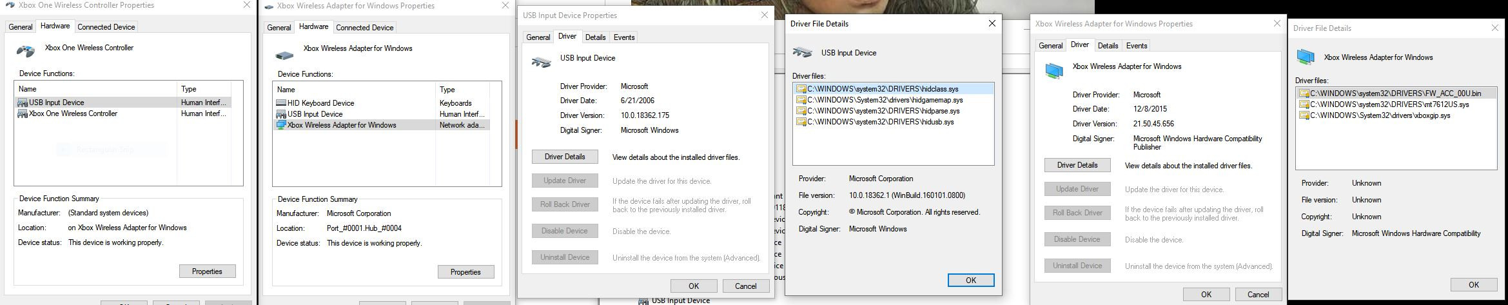The width and height of the screenshot is (1508, 305).
Task: Click certificate icon beside hidgamemap.sys
Action: 801,100
